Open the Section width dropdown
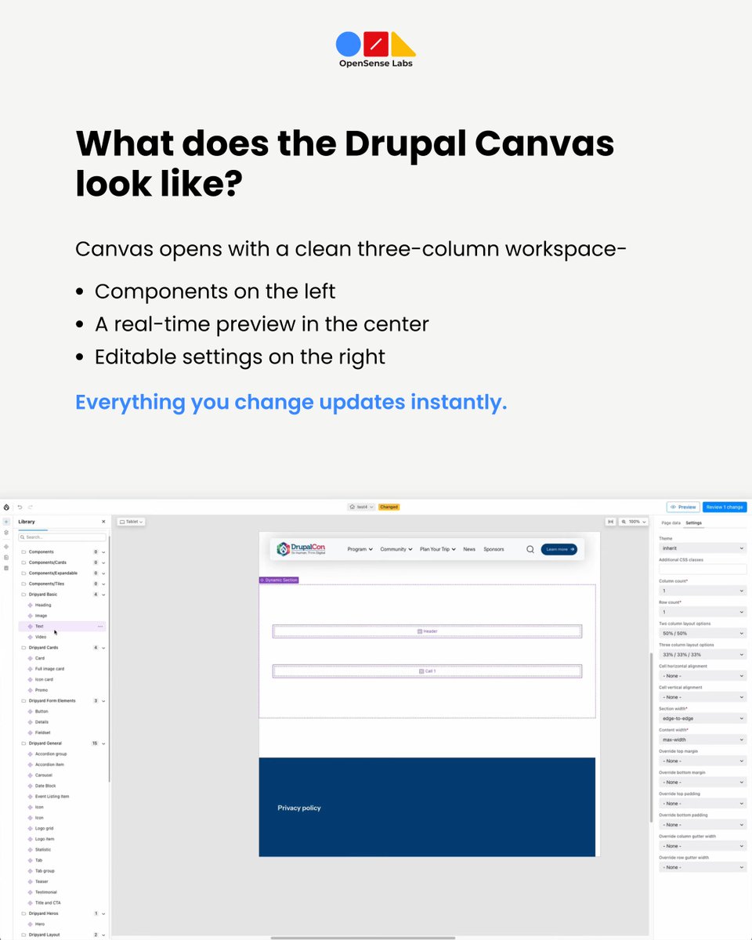Viewport: 752px width, 940px height. tap(703, 718)
